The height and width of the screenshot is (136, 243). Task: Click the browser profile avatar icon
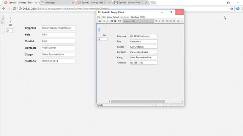228,3
